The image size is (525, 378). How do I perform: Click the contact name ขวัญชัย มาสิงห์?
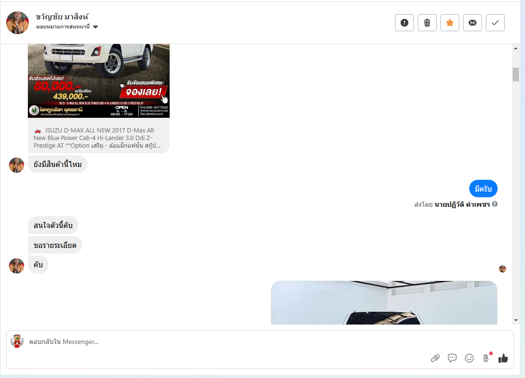point(62,17)
